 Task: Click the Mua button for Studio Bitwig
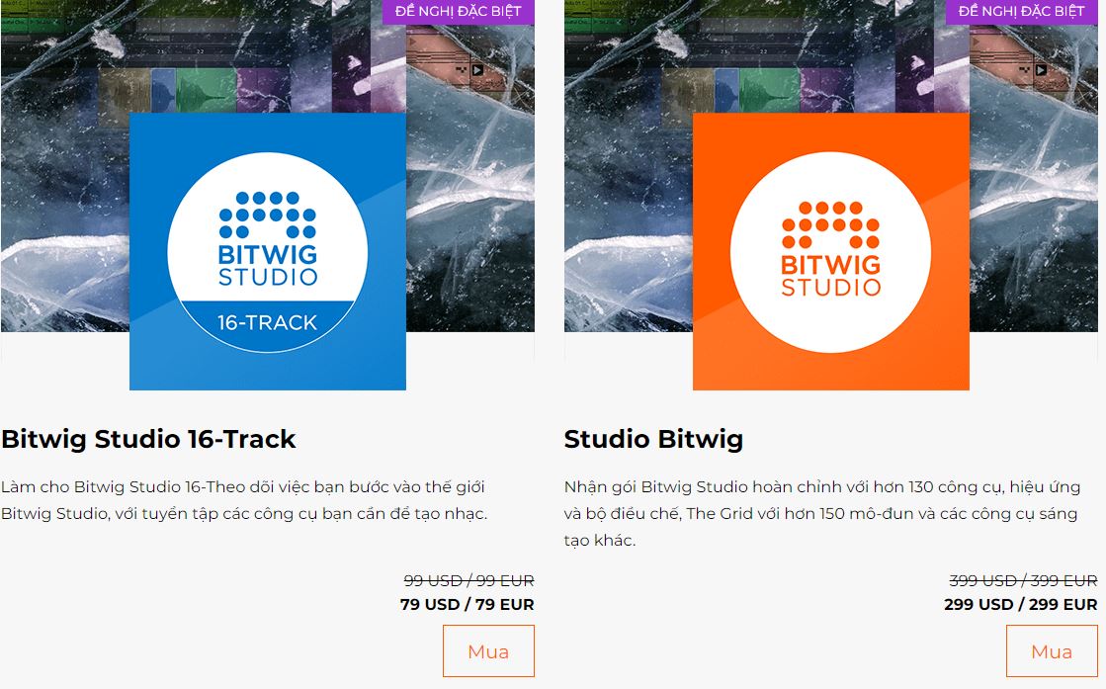pos(1052,650)
